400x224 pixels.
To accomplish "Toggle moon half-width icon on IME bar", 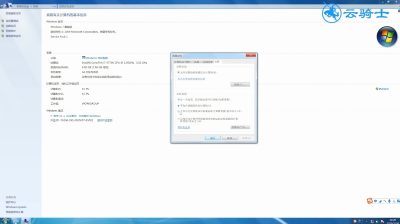I will tap(380, 201).
